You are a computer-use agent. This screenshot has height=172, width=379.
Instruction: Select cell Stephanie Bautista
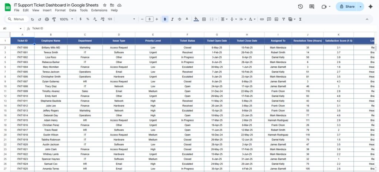click(51, 101)
